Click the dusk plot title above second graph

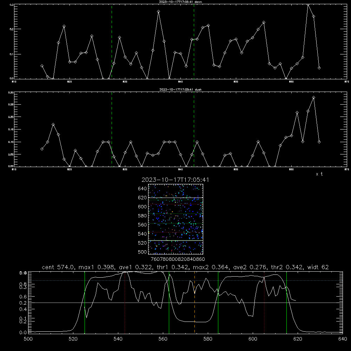[180, 90]
